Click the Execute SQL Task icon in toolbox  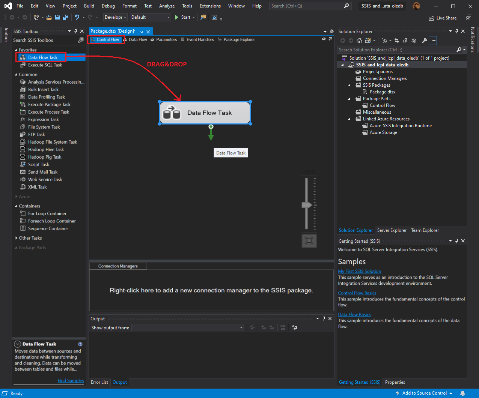(23, 65)
